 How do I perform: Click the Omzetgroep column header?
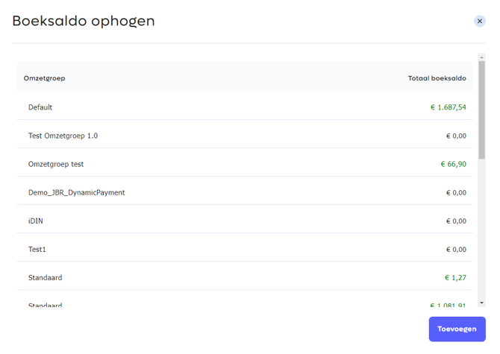point(44,78)
